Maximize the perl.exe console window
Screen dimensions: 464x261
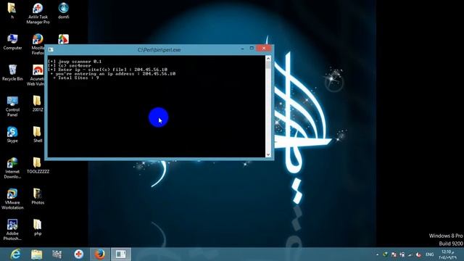(x=252, y=49)
